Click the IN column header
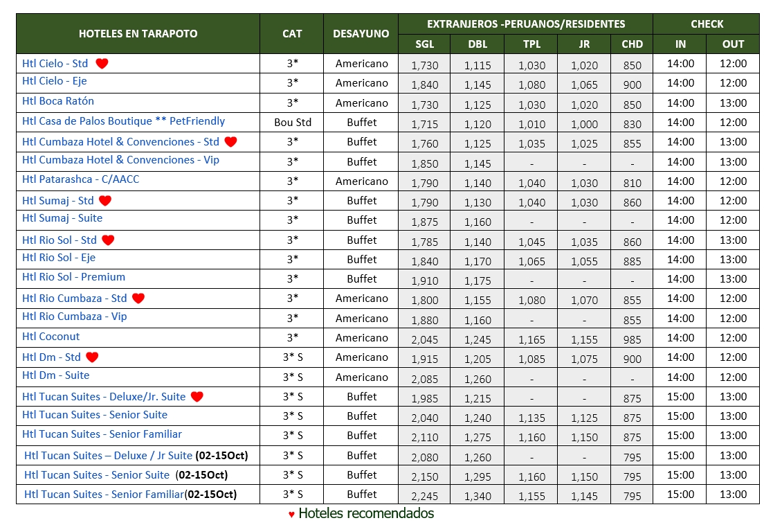The width and height of the screenshot is (773, 525). click(x=680, y=44)
